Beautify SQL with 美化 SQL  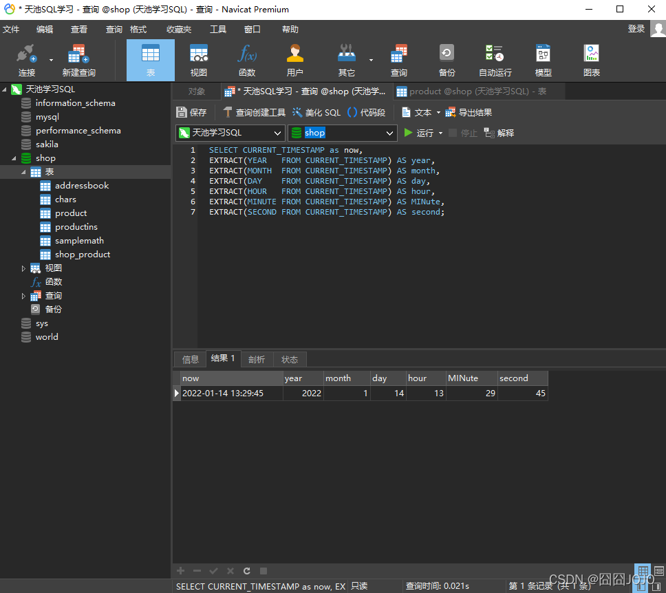tap(316, 112)
